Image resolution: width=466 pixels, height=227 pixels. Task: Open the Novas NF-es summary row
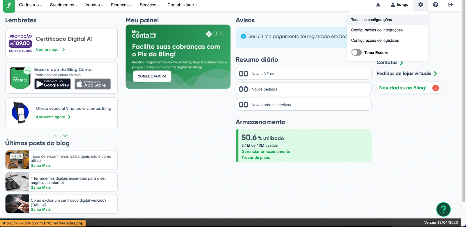click(303, 73)
